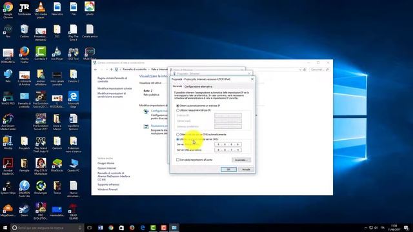The image size is (413, 232).
Task: Confirm the dialog with the OK button
Action: click(x=228, y=169)
